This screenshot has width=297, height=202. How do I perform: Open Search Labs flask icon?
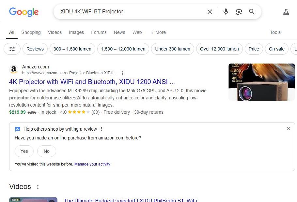pos(286,12)
